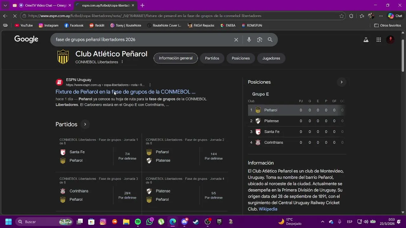
Task: Open the browser extensions menu
Action: (351, 16)
